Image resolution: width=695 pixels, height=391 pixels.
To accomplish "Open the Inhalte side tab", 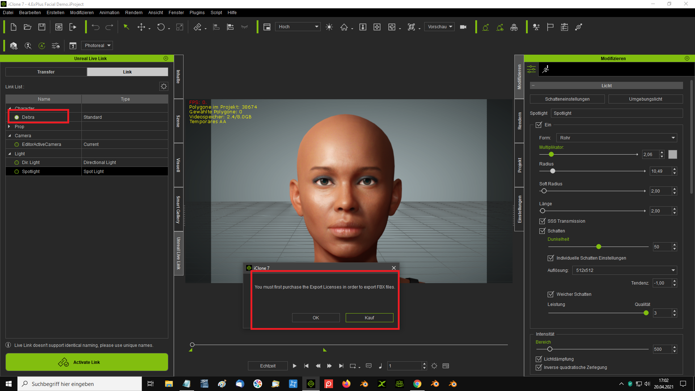I will [178, 77].
